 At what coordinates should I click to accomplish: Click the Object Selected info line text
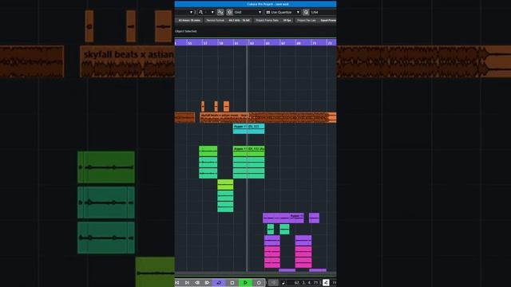(x=186, y=31)
